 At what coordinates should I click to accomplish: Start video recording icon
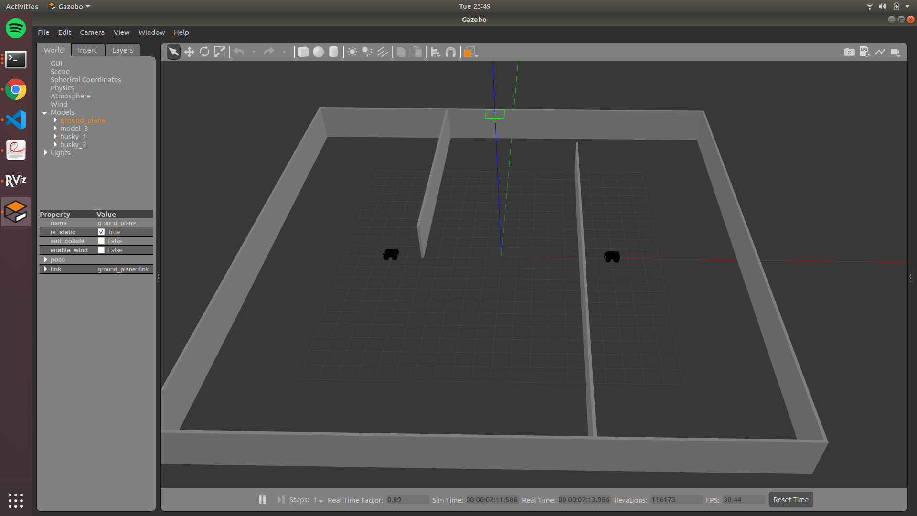(896, 52)
